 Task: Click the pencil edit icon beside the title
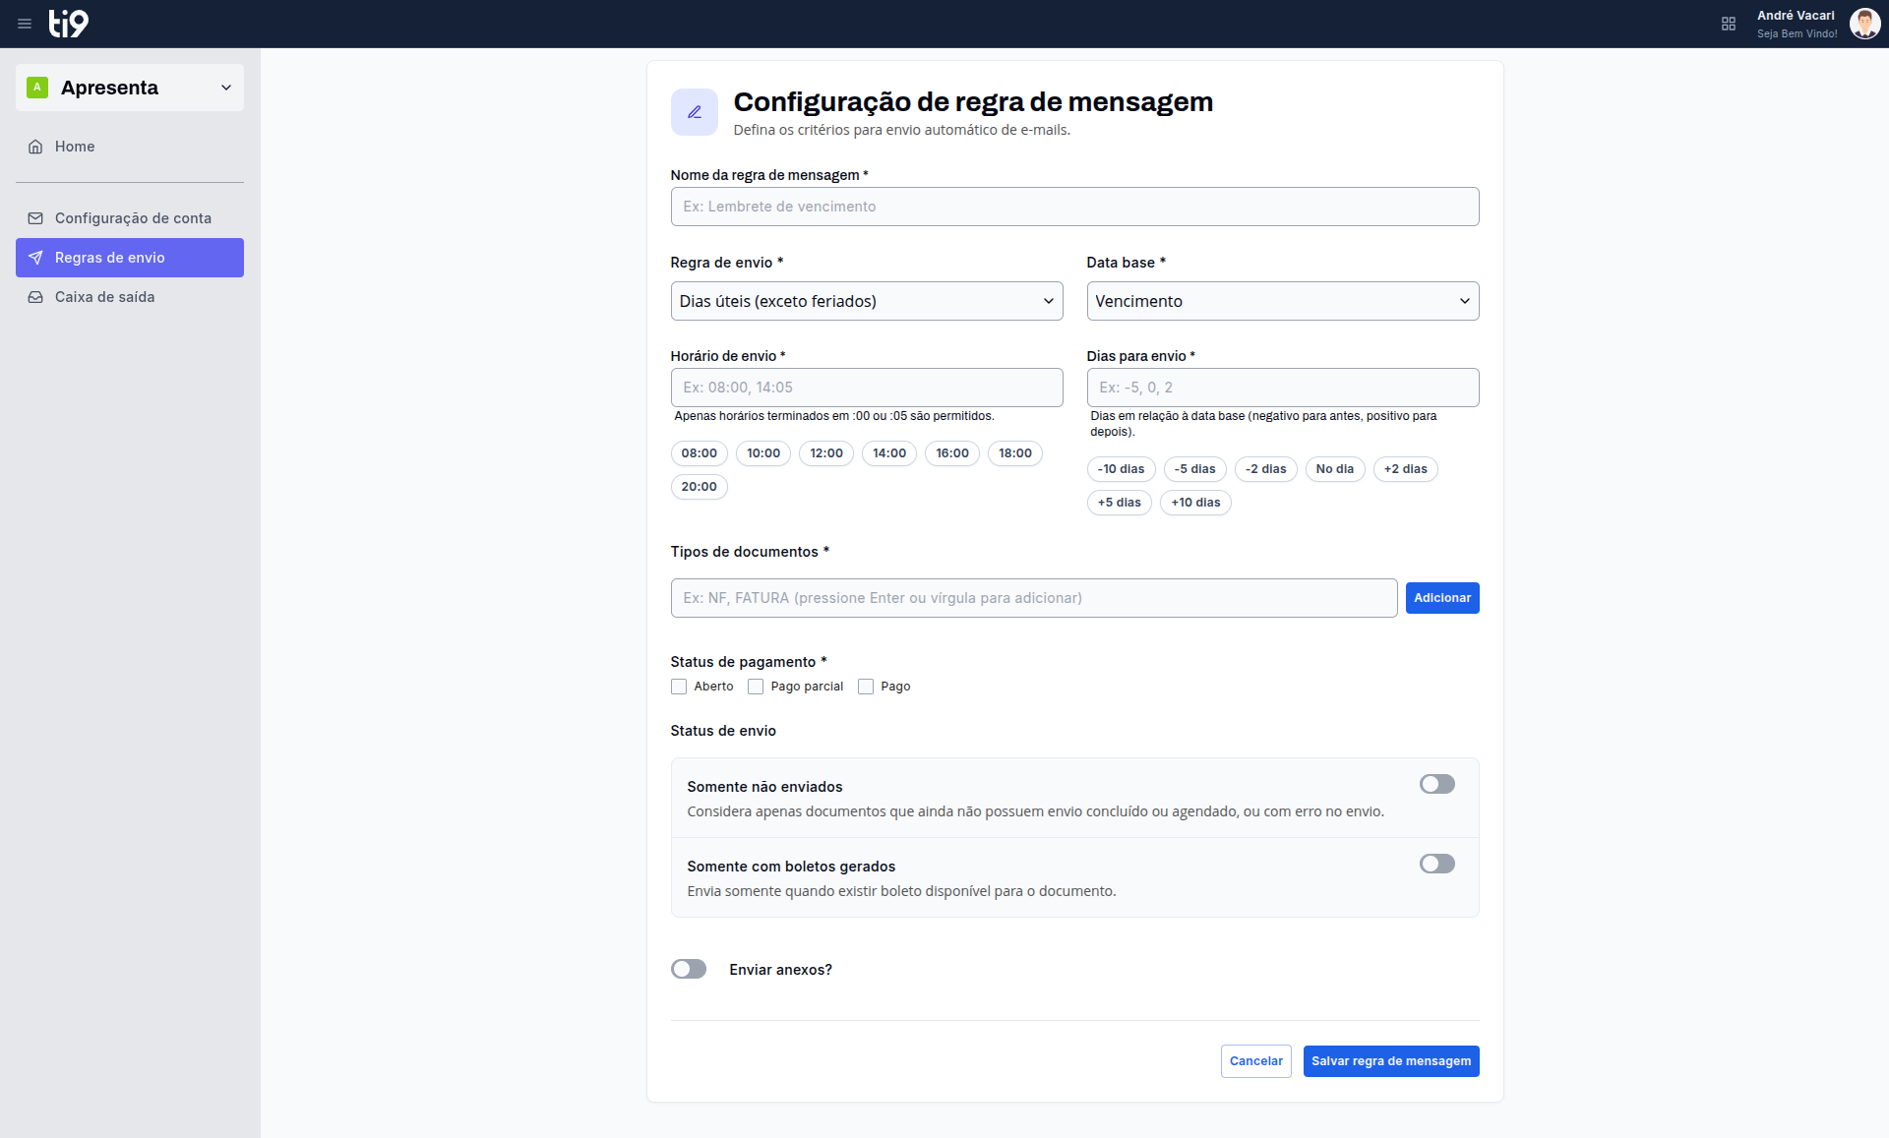(x=695, y=112)
